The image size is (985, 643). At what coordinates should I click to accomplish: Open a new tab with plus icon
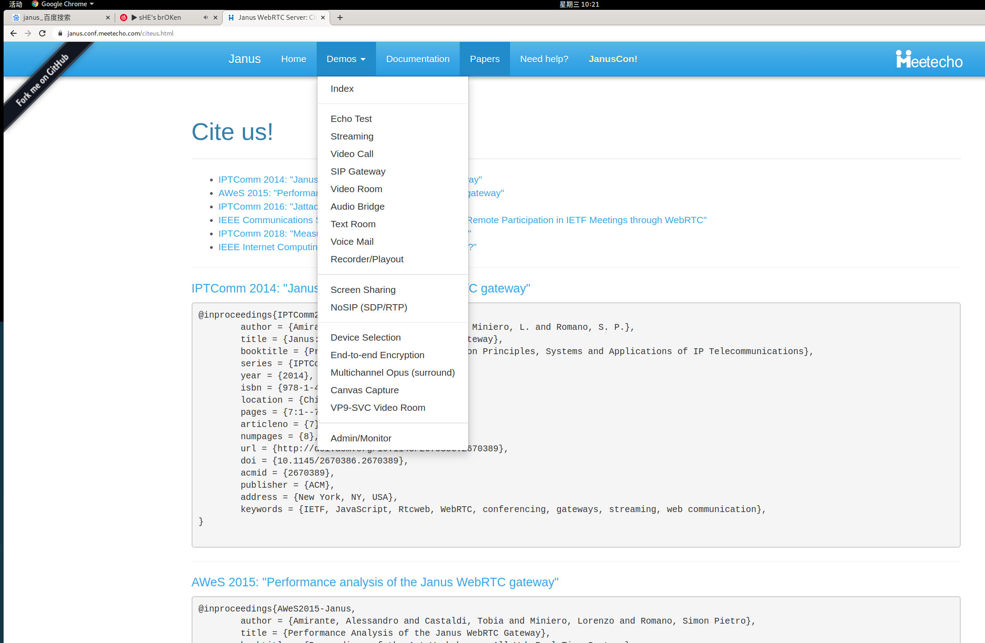(x=340, y=18)
